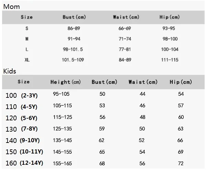
Task: Click bust value 62 for kids size 140
Action: [x=101, y=140]
